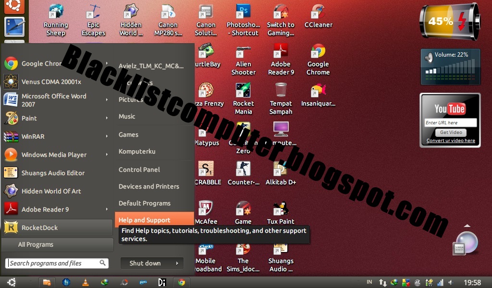492x288 pixels.
Task: Open Epic Escapes desktop icon
Action: pyautogui.click(x=93, y=20)
